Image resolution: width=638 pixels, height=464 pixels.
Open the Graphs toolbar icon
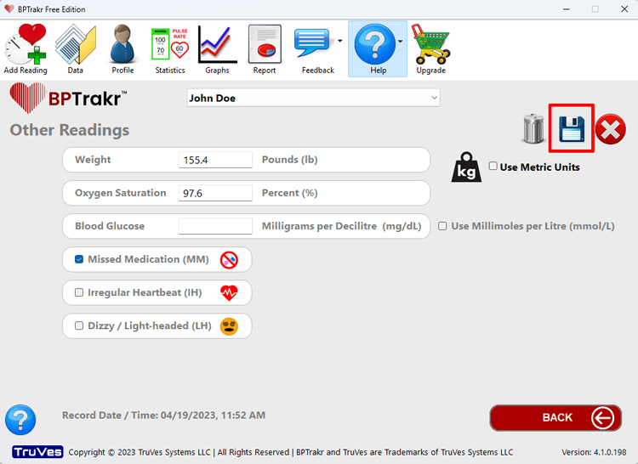pyautogui.click(x=217, y=48)
